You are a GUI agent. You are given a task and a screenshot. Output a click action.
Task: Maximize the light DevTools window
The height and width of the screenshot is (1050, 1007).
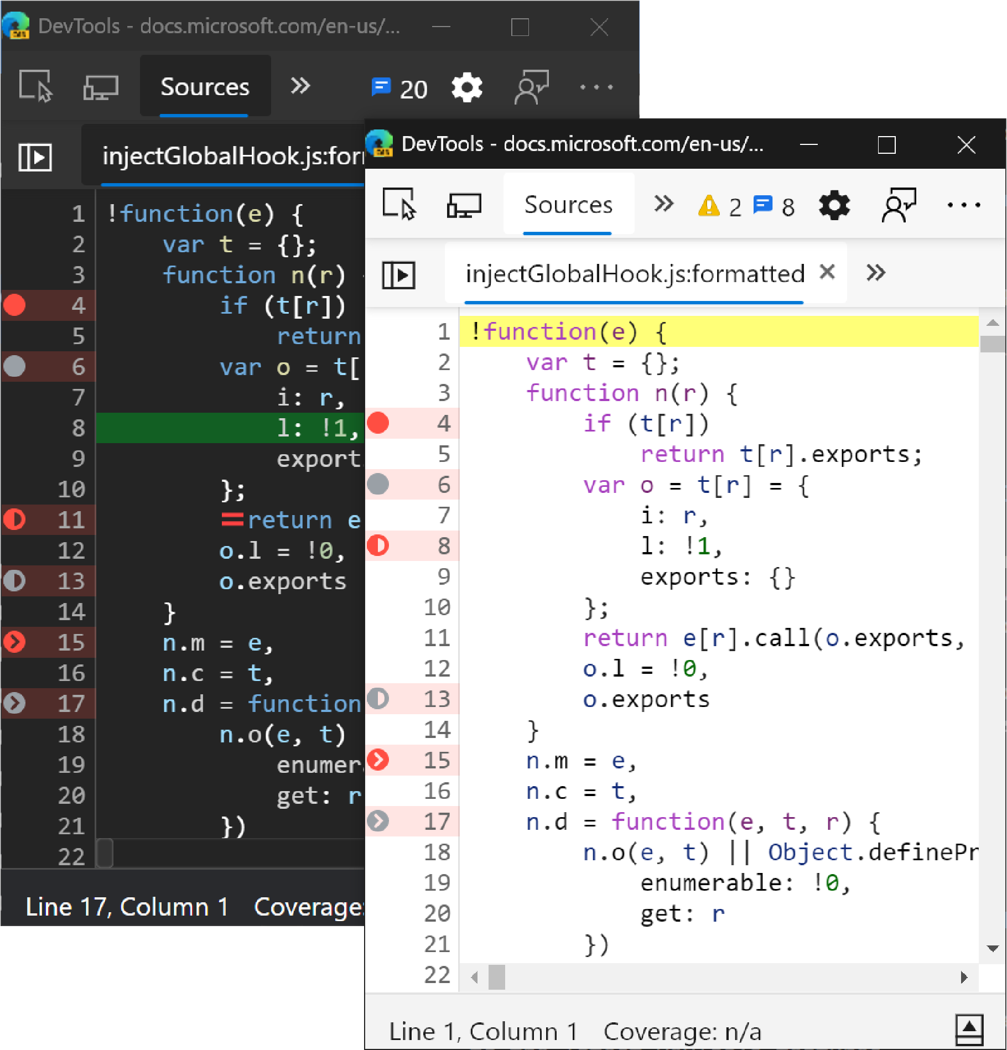point(886,145)
